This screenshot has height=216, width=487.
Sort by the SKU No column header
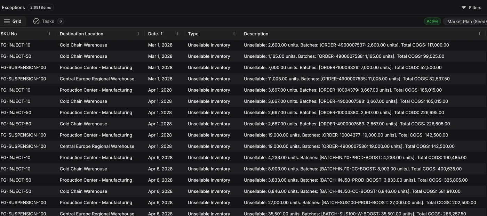pos(9,34)
